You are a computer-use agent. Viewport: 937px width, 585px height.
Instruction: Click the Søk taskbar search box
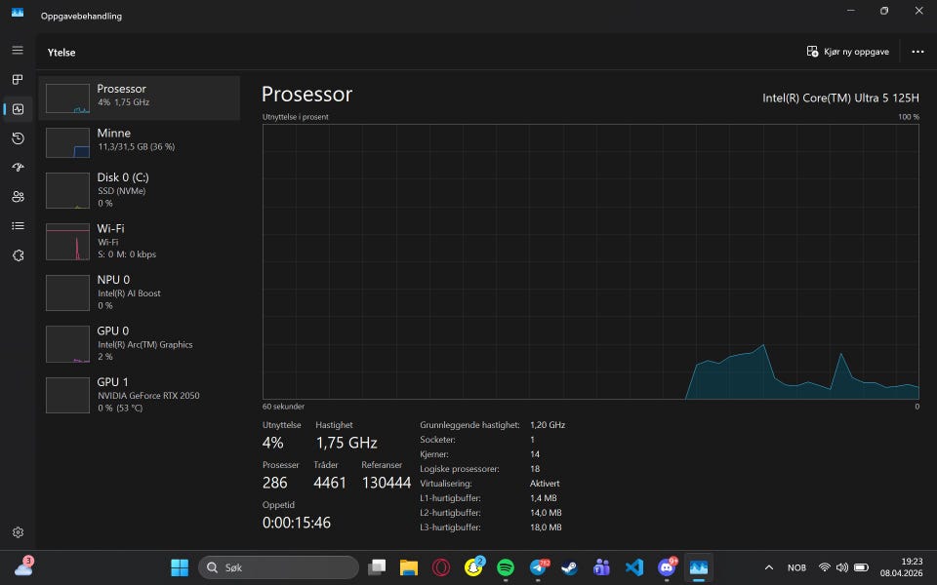(x=278, y=567)
